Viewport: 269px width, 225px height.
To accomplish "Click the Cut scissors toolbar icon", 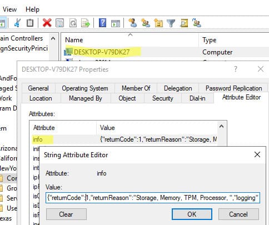I will click(x=18, y=23).
